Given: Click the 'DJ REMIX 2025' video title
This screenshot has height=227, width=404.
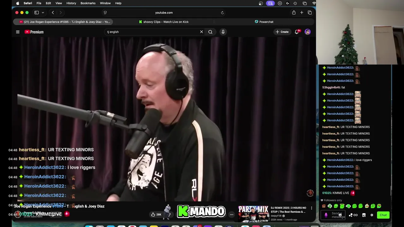Looking at the screenshot, I should pyautogui.click(x=288, y=210).
